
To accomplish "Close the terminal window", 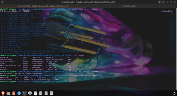I will click(x=175, y=2).
